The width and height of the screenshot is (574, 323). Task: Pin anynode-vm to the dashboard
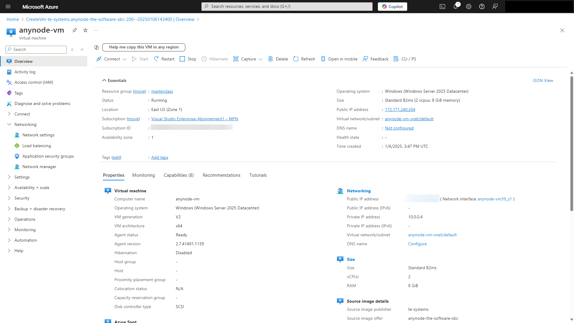coord(75,30)
